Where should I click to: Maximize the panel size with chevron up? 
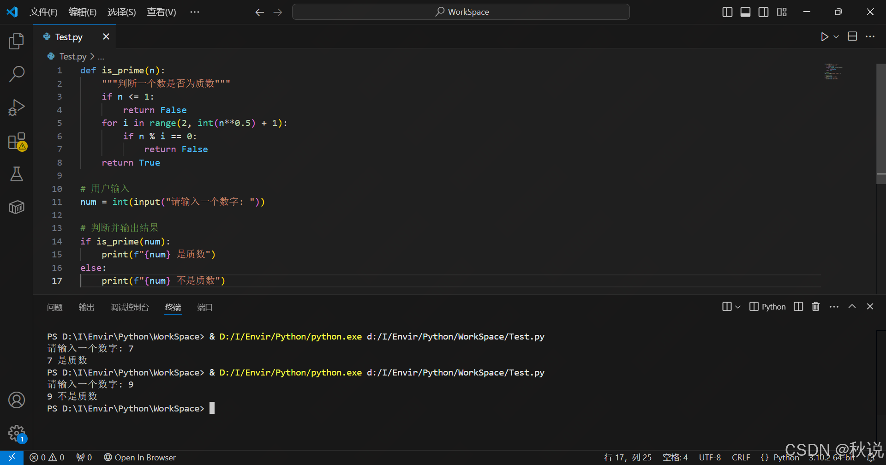tap(852, 306)
